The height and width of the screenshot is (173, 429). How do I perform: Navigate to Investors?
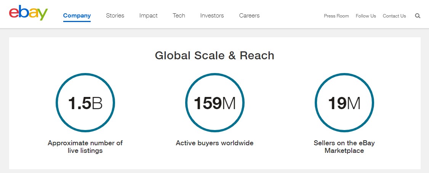212,16
